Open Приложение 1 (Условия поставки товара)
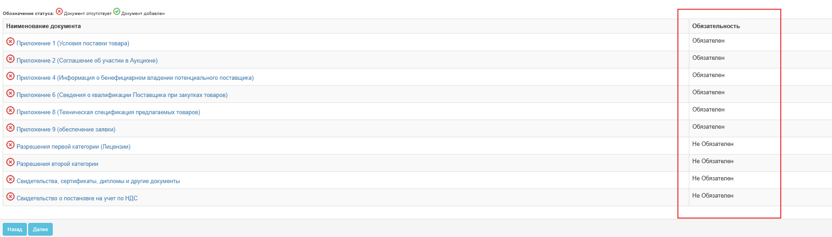Image resolution: width=832 pixels, height=237 pixels. click(x=73, y=44)
